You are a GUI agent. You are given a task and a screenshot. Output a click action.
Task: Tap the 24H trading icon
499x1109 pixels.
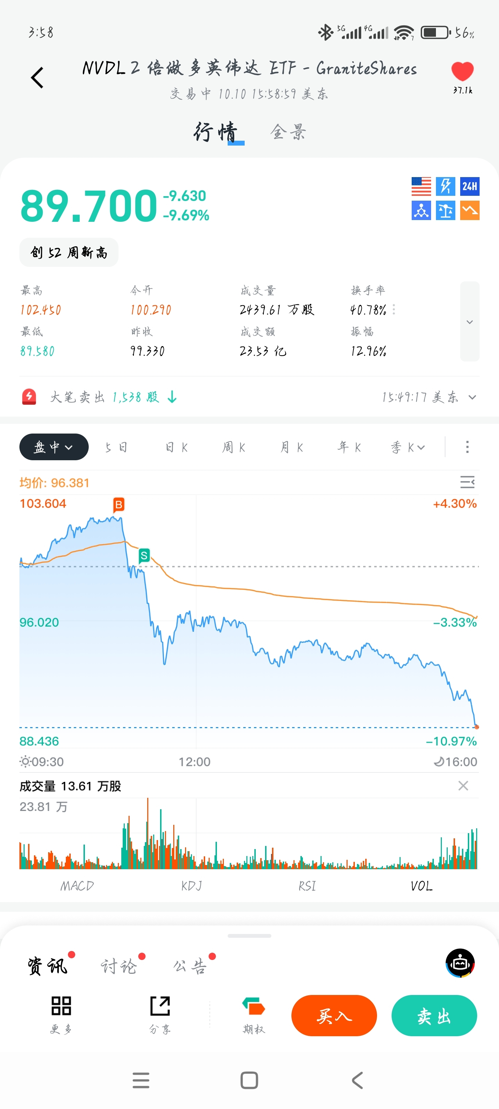click(469, 186)
